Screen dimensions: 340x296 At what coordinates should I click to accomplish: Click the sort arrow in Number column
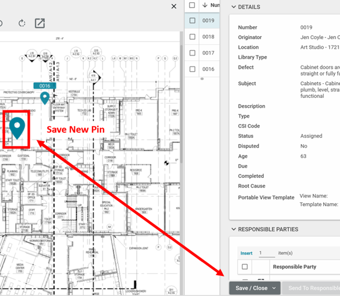tap(204, 5)
